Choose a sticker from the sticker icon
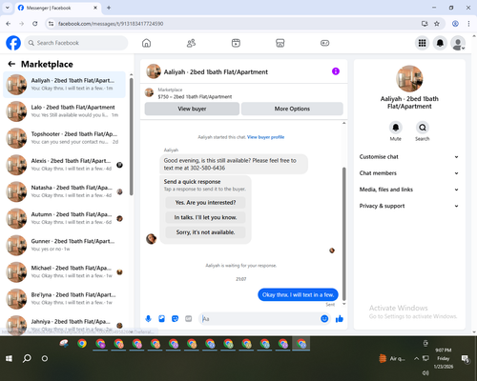The width and height of the screenshot is (477, 381). click(175, 319)
